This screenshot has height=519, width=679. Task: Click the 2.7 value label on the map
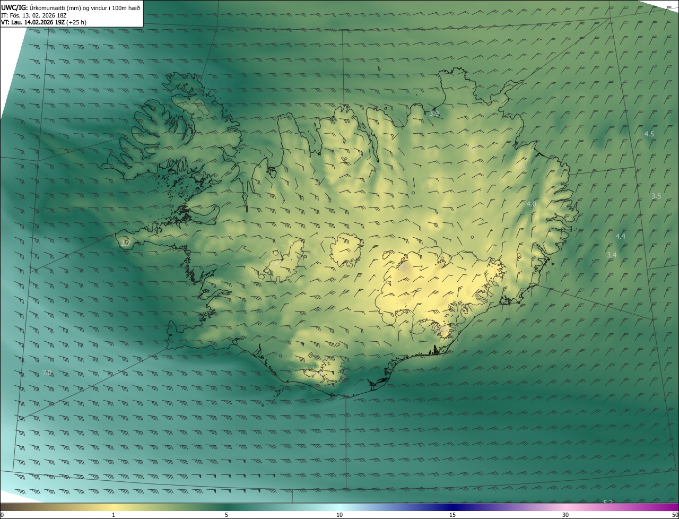click(125, 243)
